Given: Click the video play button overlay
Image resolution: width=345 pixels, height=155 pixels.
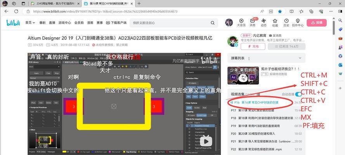Looking at the screenshot, I should point(206,141).
